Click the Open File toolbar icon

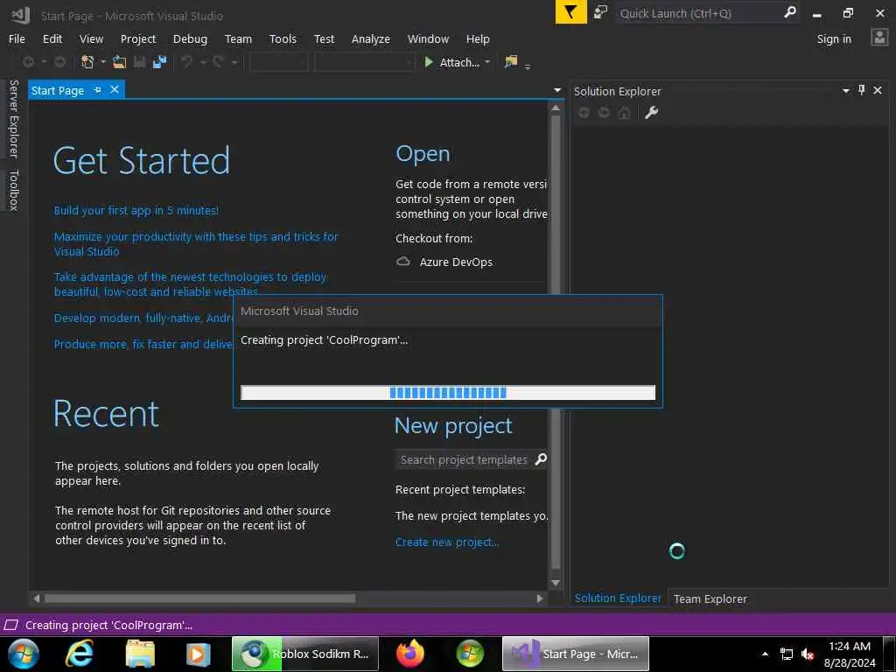click(x=119, y=62)
